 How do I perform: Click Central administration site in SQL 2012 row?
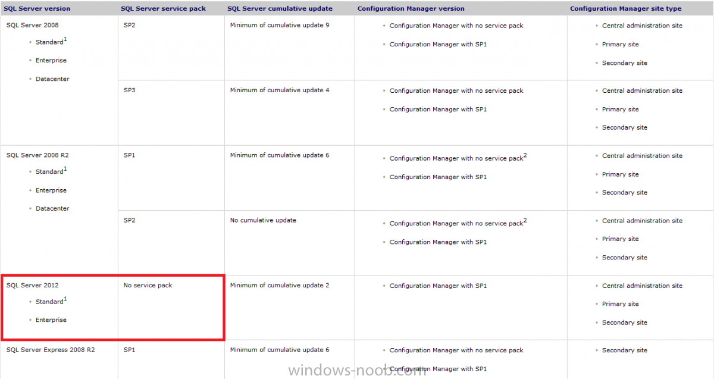coord(642,286)
